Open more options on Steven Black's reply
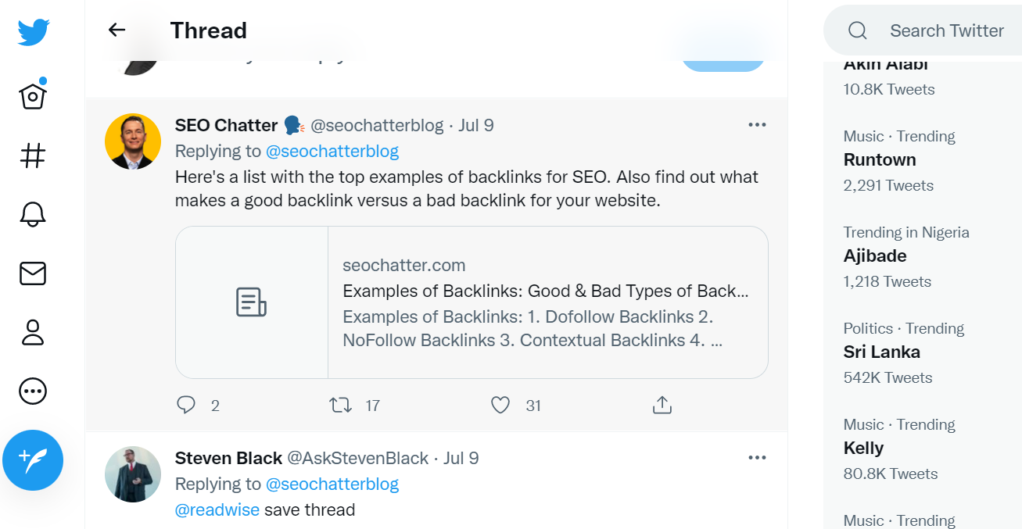Screen dimensions: 1022x529 (756, 458)
